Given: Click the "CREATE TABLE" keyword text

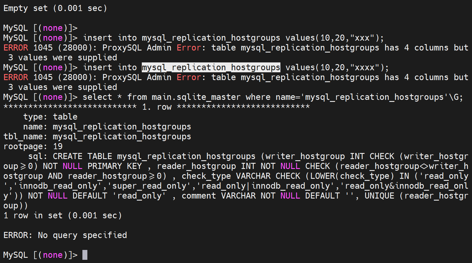Looking at the screenshot, I should [x=82, y=156].
